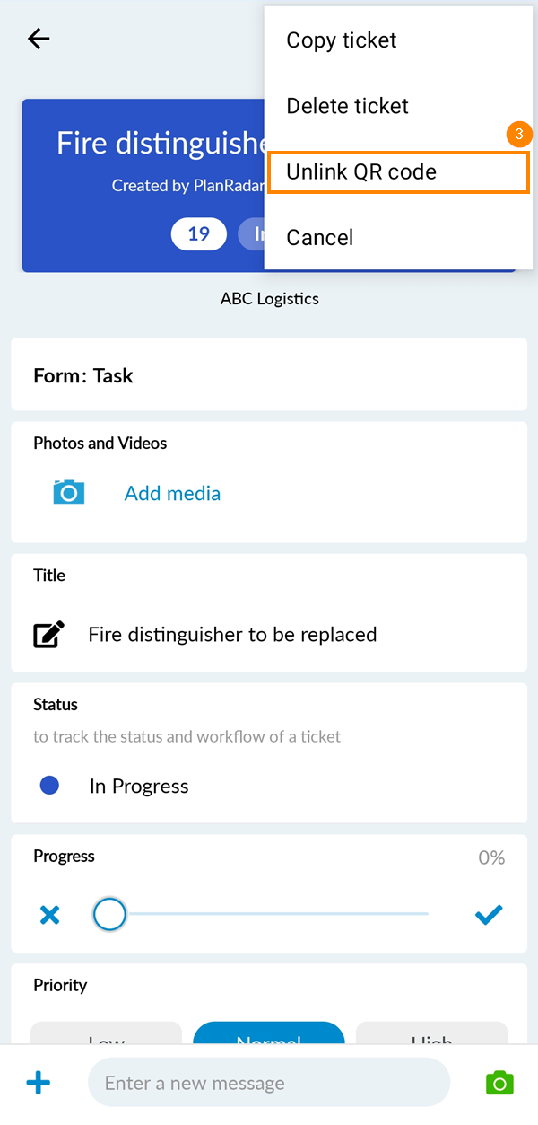This screenshot has height=1125, width=538.
Task: Tap Cancel in the popup menu
Action: [320, 238]
